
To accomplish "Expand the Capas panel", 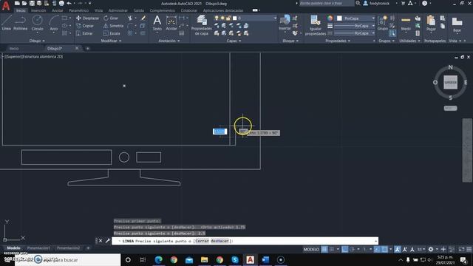I will tap(234, 41).
